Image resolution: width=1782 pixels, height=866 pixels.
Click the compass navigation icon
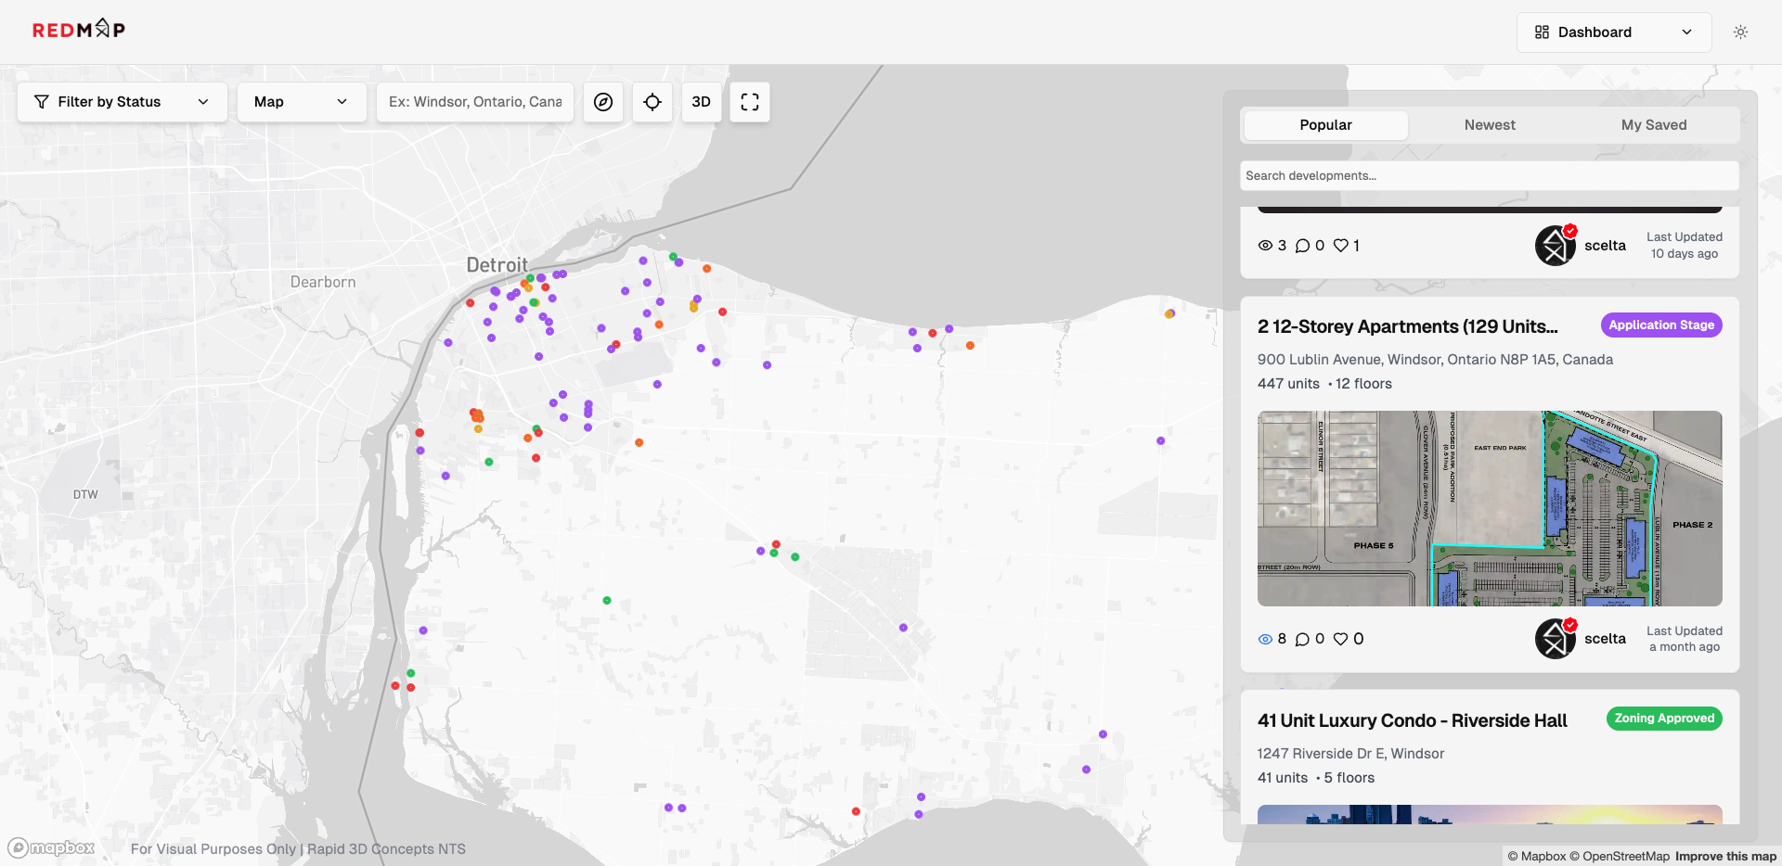[x=603, y=102]
